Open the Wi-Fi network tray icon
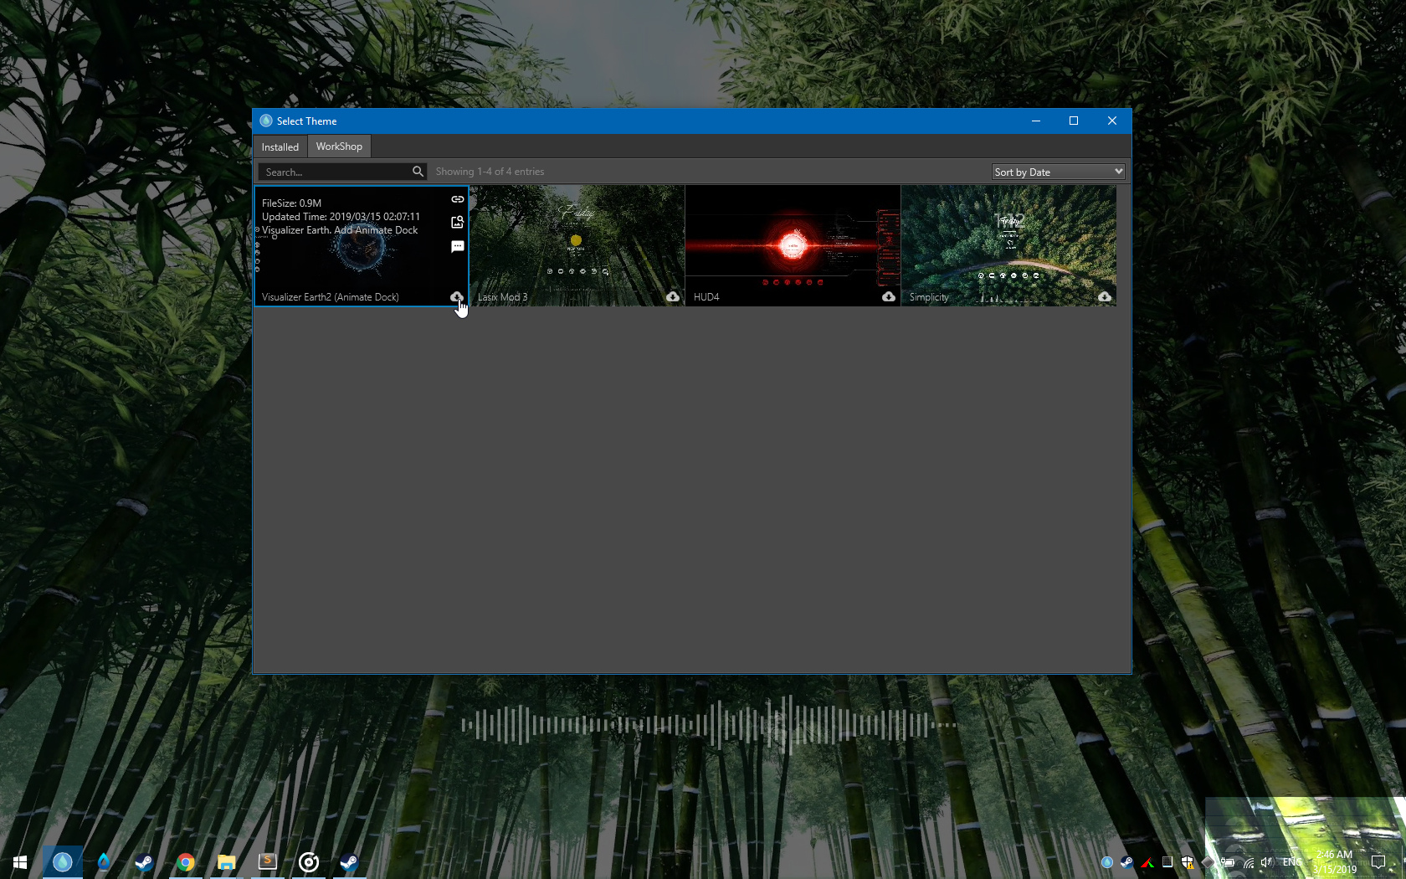Image resolution: width=1406 pixels, height=879 pixels. tap(1248, 863)
